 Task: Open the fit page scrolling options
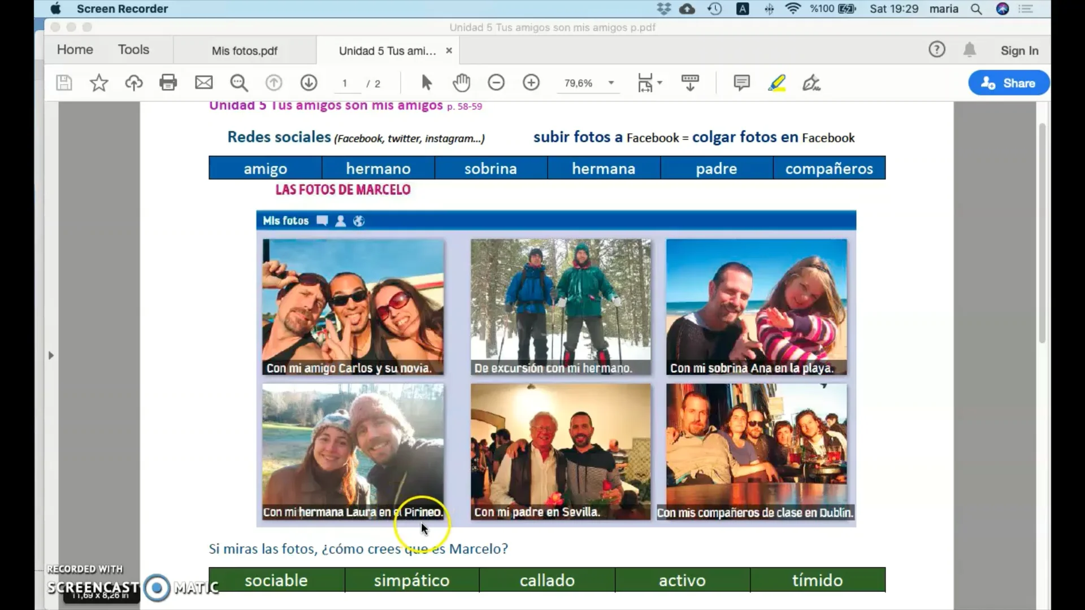click(649, 83)
